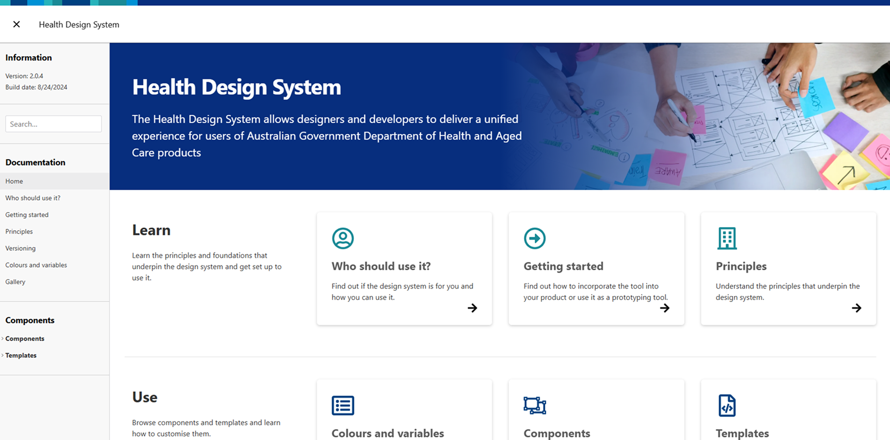Click the Version: 2.0.4 text
890x440 pixels.
click(x=24, y=76)
